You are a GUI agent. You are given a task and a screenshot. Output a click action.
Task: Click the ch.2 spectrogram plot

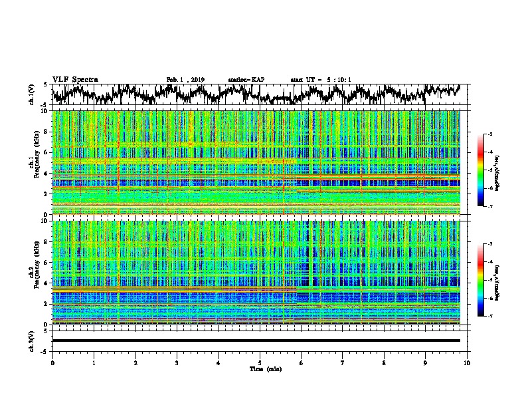(256, 273)
